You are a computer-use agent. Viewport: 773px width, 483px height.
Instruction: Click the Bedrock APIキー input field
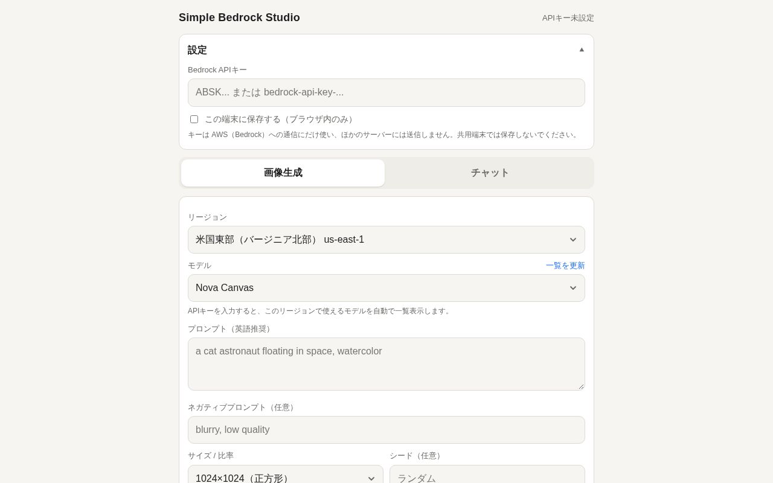[x=386, y=92]
